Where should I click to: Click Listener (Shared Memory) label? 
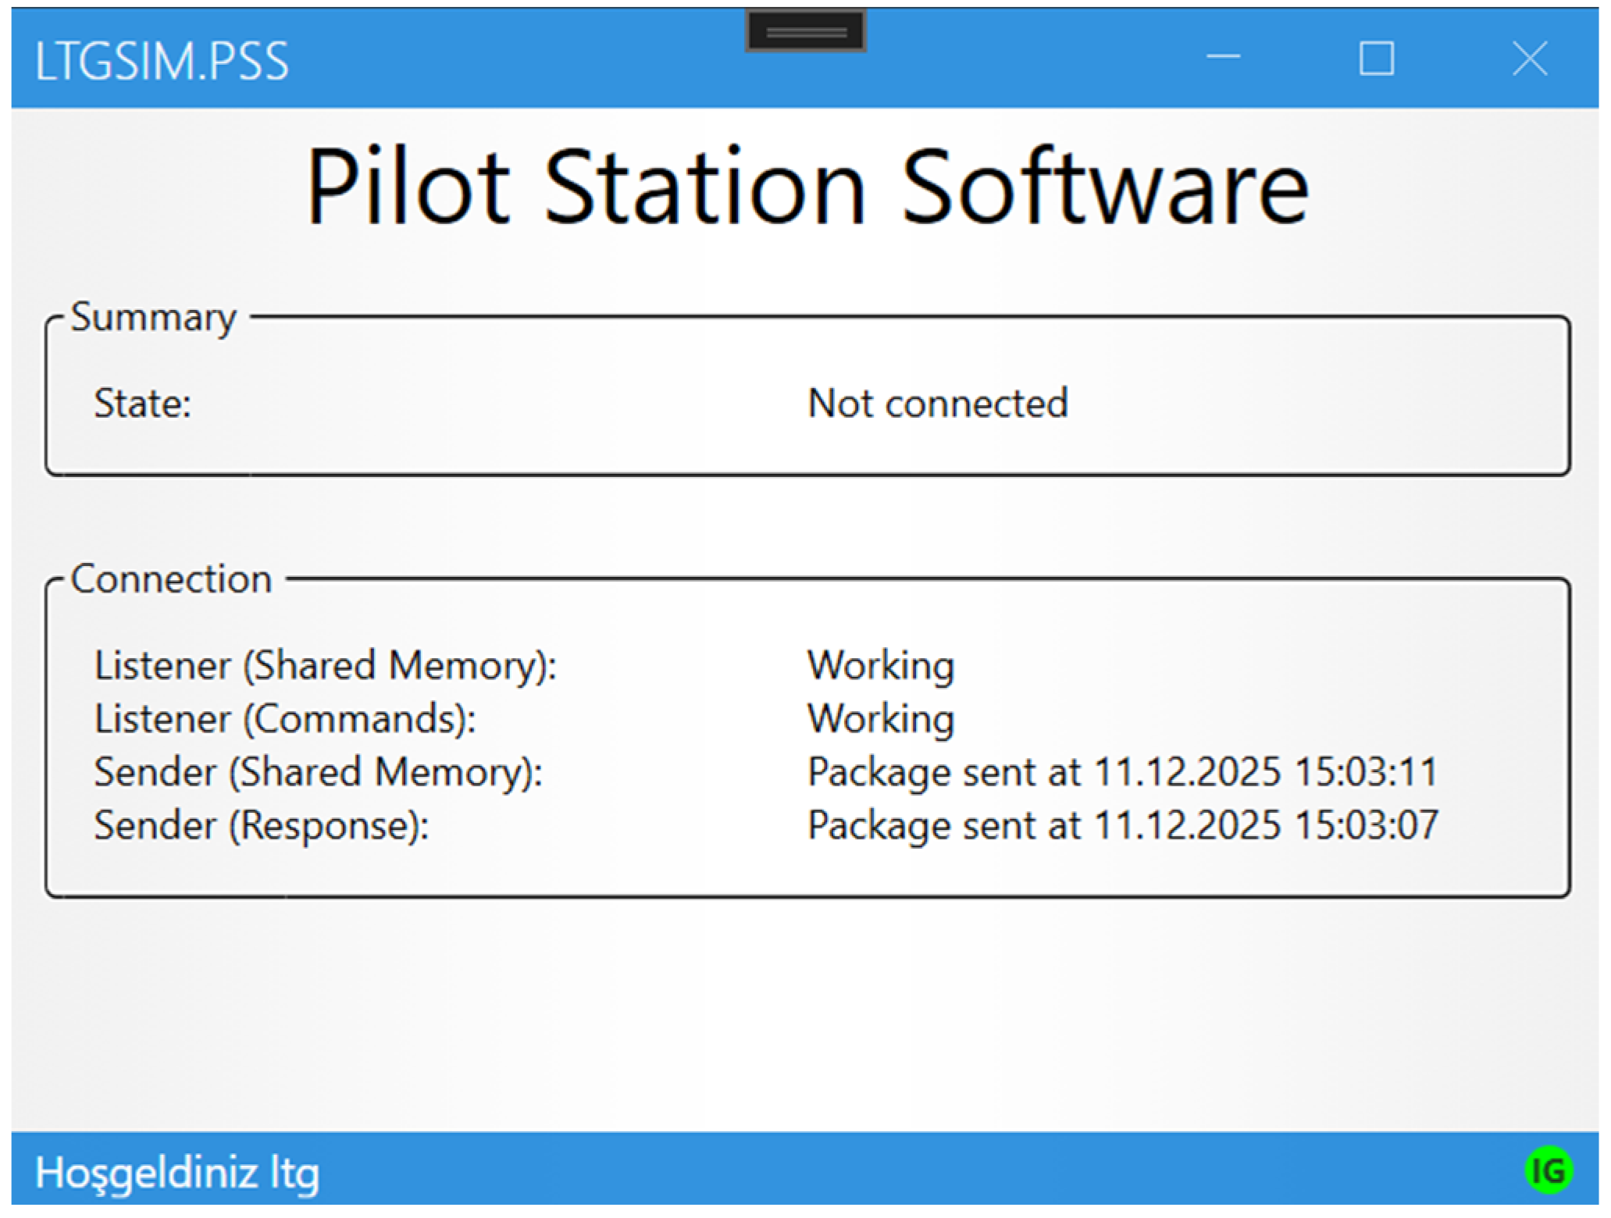[326, 667]
